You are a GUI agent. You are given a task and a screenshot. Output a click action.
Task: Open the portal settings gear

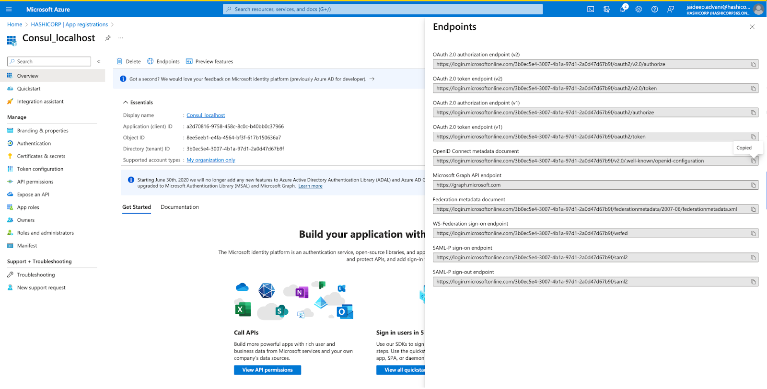pyautogui.click(x=639, y=9)
